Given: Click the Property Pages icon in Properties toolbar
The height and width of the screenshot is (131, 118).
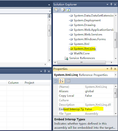Looking at the screenshot, I should 68,81.
